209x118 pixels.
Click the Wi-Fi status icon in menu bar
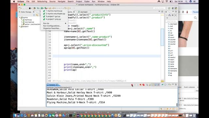pyautogui.click(x=167, y=1)
